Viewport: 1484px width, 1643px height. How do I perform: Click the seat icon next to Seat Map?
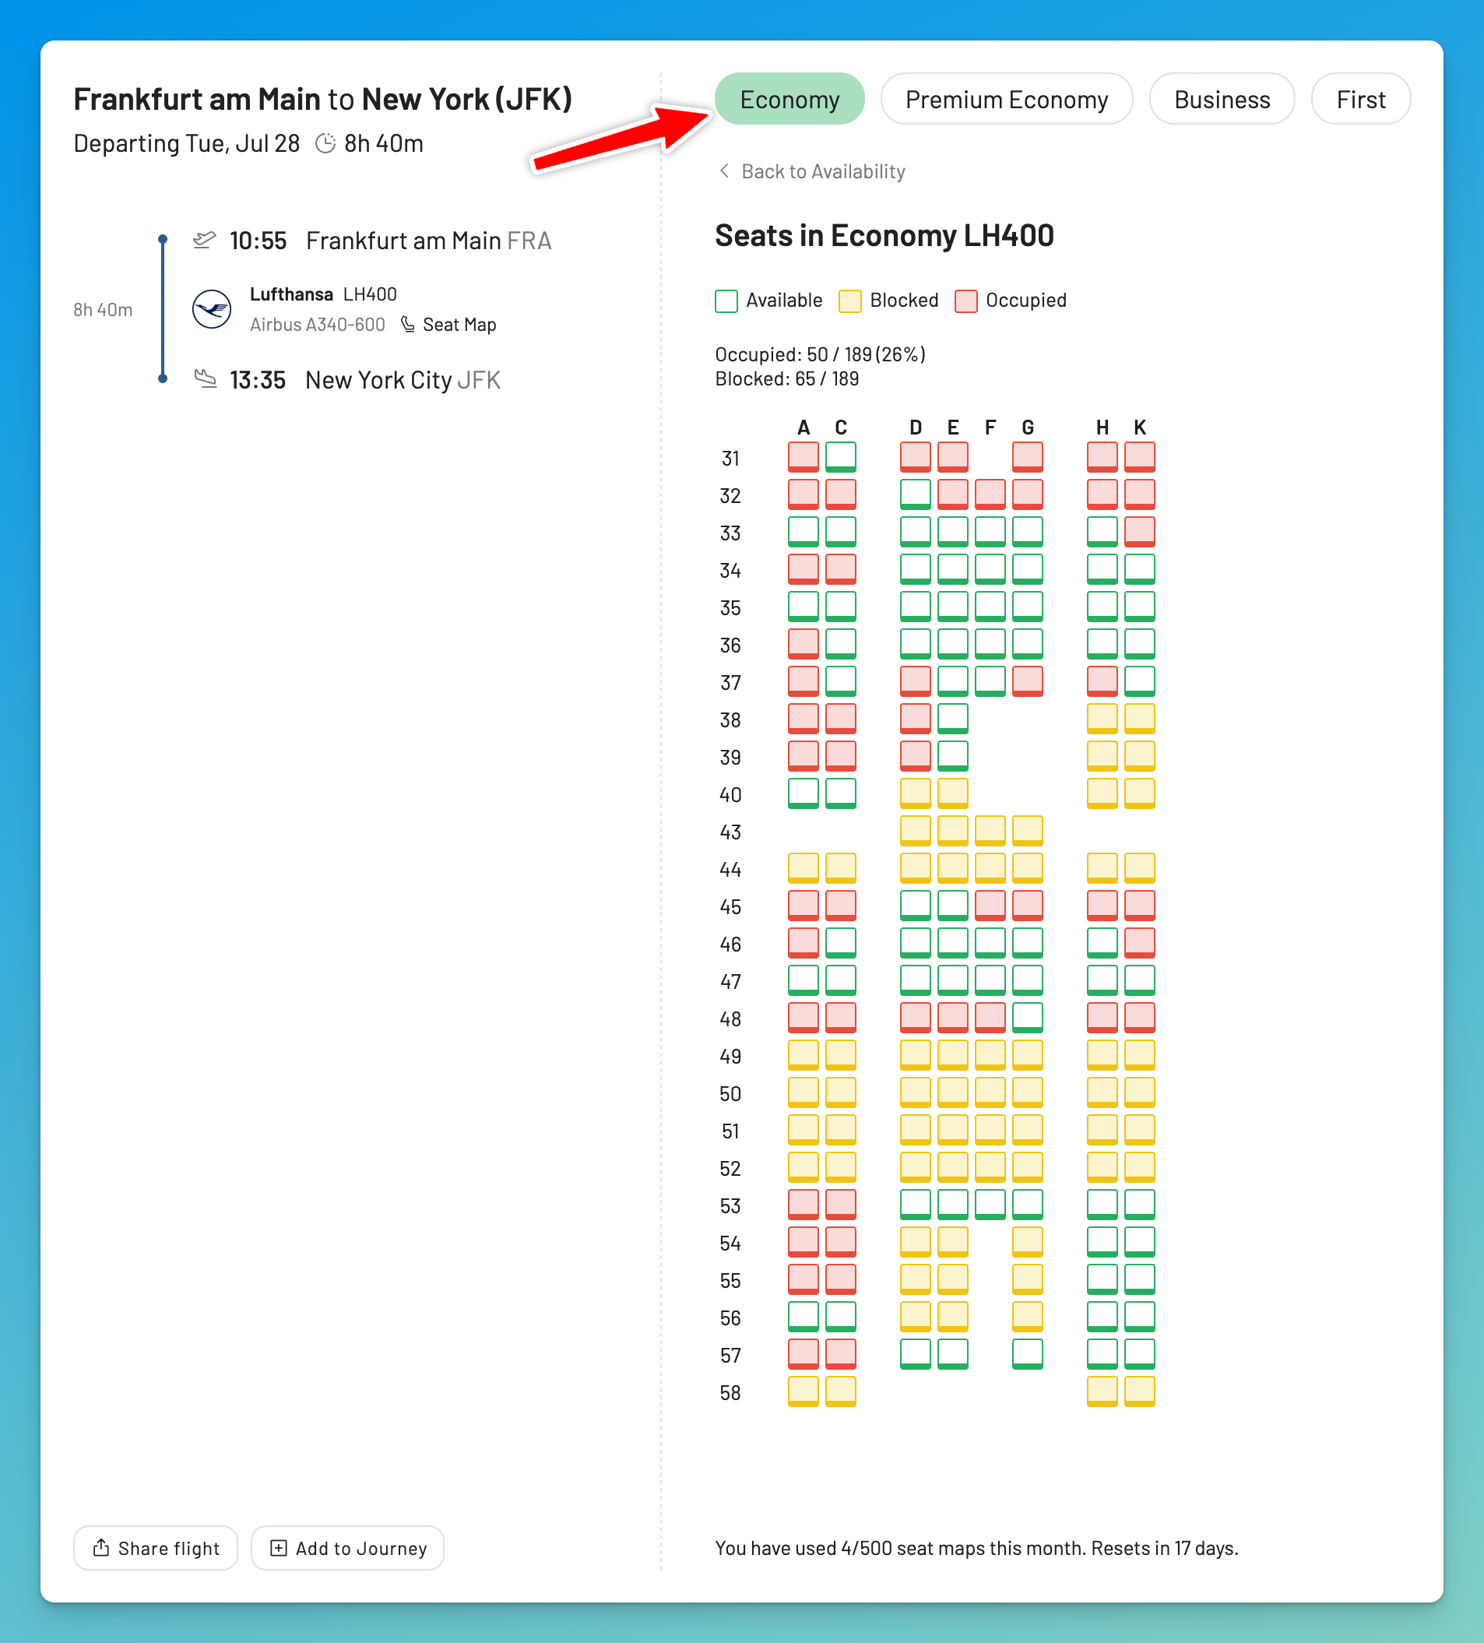pos(407,325)
